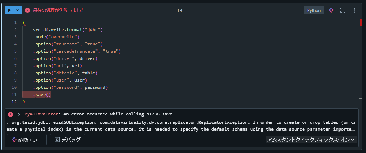Screen dimensions: 366x153
Task: Place cursor on "driver" option line
Action: (65, 58)
